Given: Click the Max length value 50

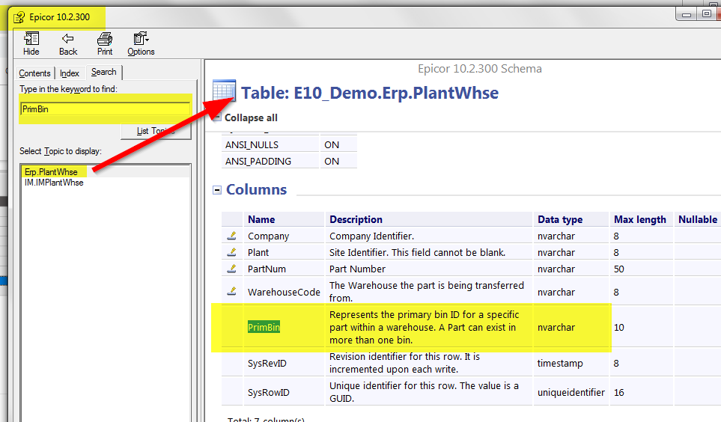Looking at the screenshot, I should pyautogui.click(x=619, y=269).
